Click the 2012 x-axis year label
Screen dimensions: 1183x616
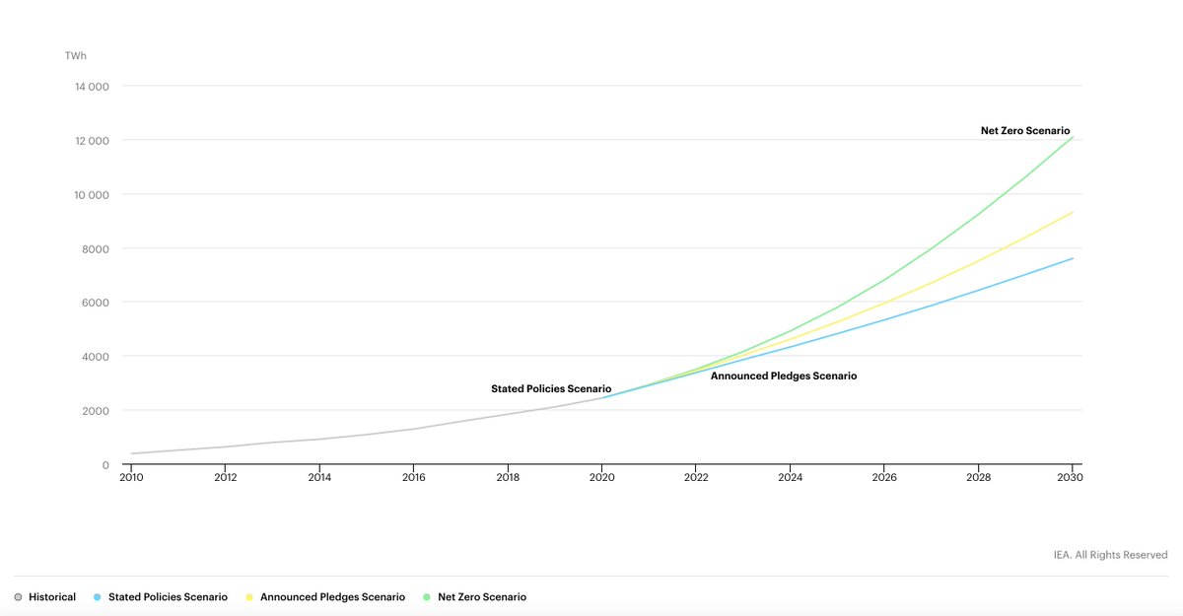point(226,477)
